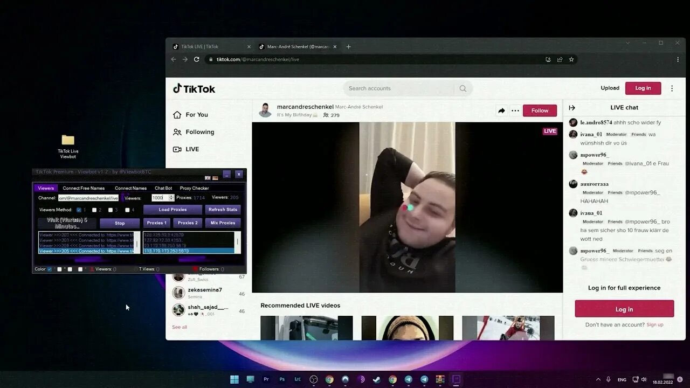Open the Chrome tab search dropdown
This screenshot has height=388, width=690.
point(627,43)
